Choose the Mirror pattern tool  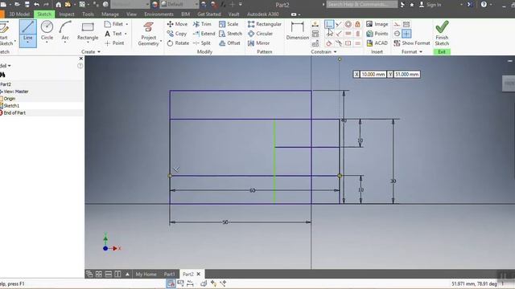point(258,43)
